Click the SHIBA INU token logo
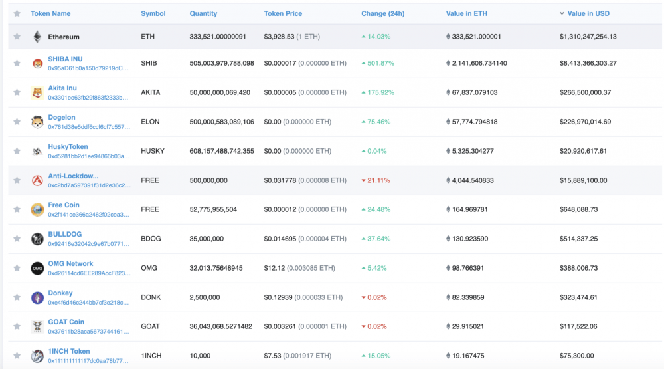The height and width of the screenshot is (369, 664). point(37,64)
